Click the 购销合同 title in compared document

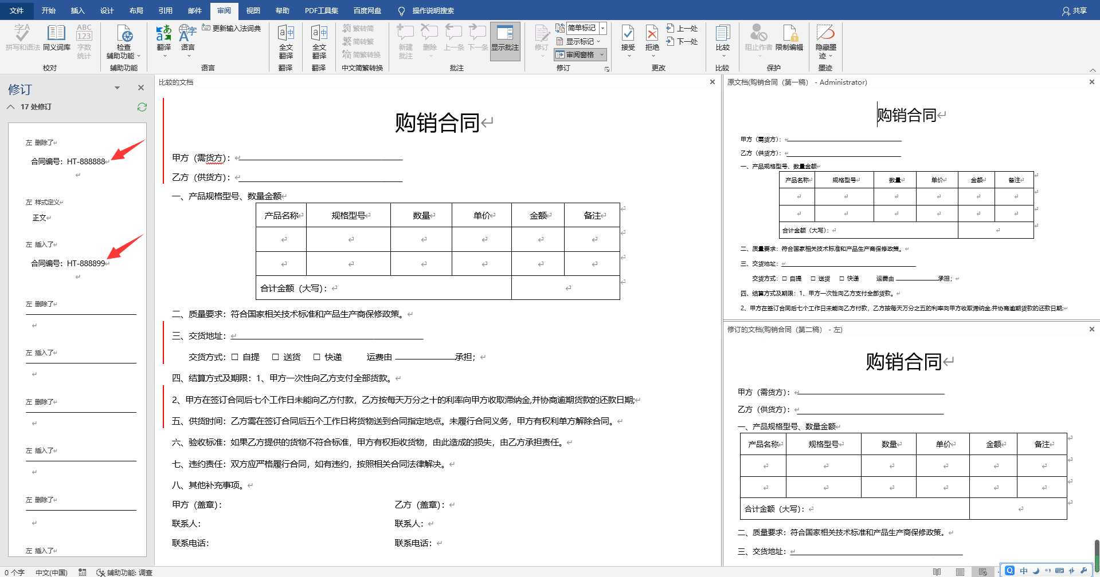click(437, 122)
